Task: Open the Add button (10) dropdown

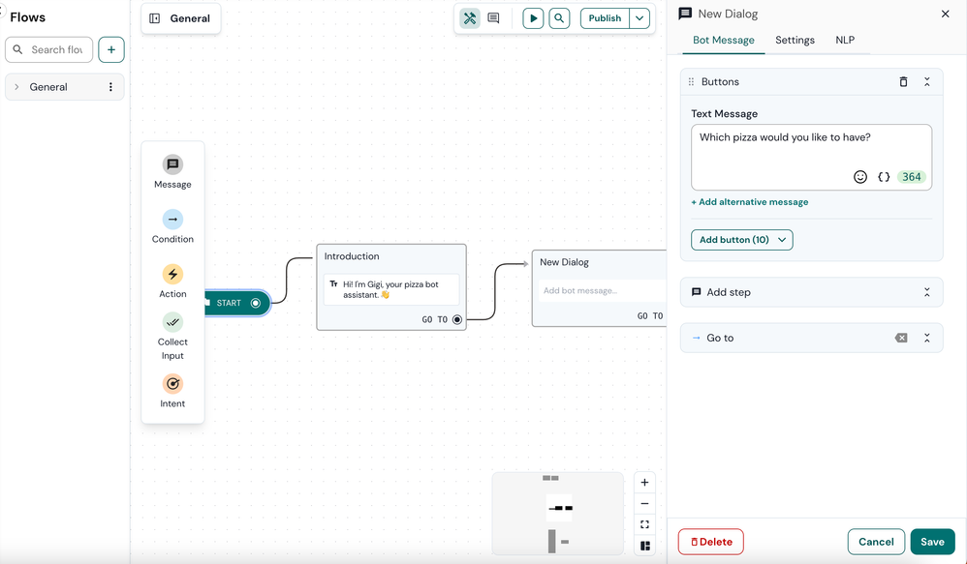Action: 742,240
